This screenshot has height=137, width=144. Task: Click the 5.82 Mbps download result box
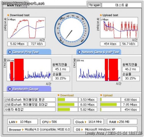(x=17, y=44)
